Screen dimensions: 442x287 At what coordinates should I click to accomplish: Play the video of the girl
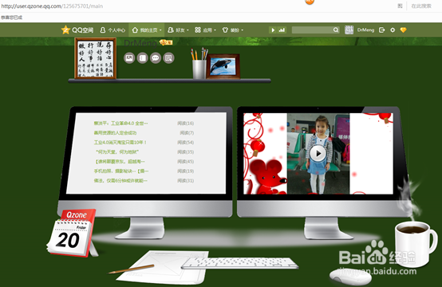[x=318, y=154]
